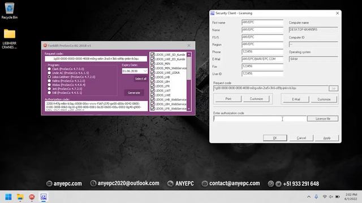Screen dimensions: 362x203
Task: Open the volume control tray icon
Action: click(x=331, y=197)
